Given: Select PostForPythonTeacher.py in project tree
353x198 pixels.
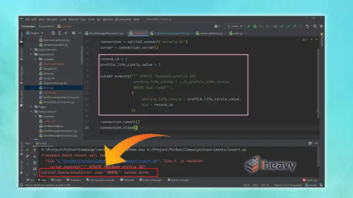Looking at the screenshot, I should click(x=56, y=102).
